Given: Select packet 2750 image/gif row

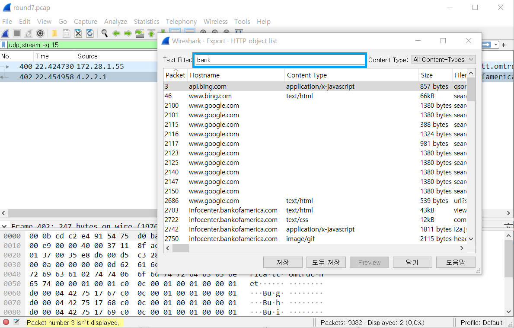Looking at the screenshot, I should point(315,238).
